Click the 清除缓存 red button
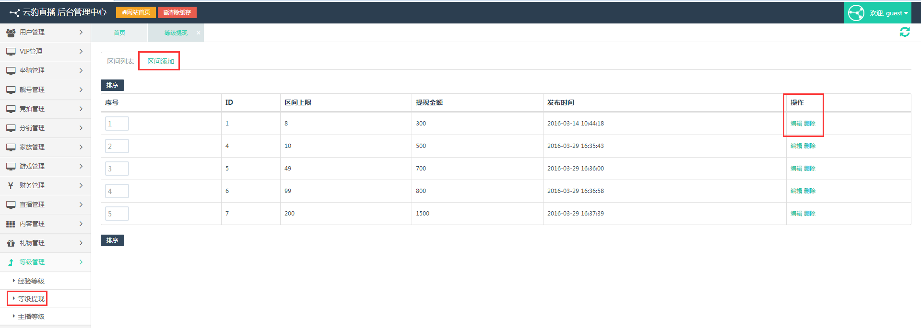 [x=177, y=12]
